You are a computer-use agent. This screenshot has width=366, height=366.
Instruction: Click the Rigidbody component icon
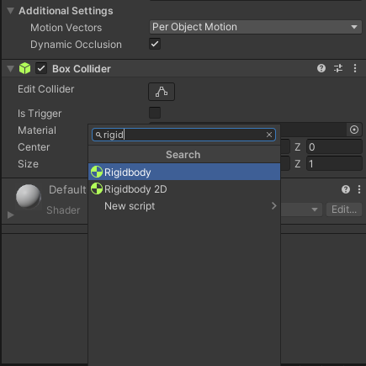97,172
